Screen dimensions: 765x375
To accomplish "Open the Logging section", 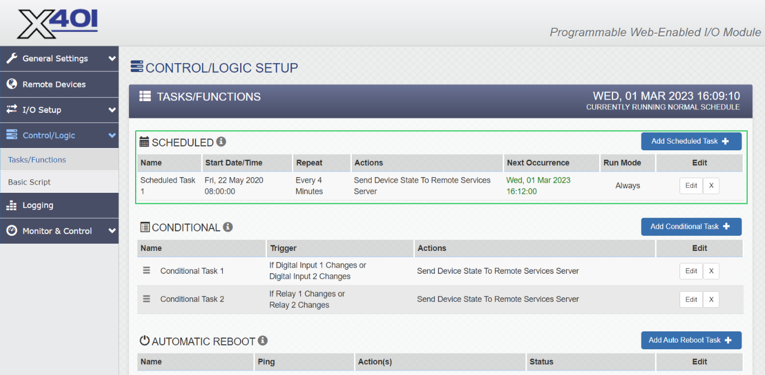I will click(x=38, y=206).
